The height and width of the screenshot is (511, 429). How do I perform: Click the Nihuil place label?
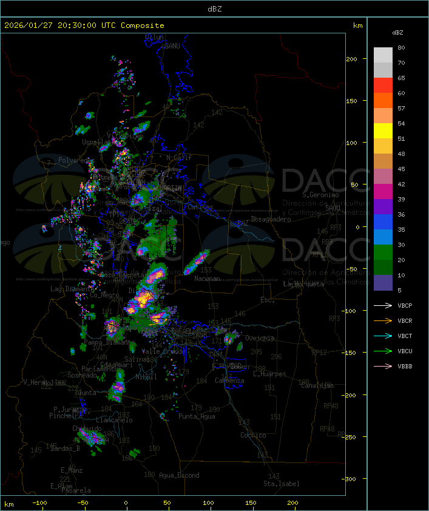click(146, 377)
